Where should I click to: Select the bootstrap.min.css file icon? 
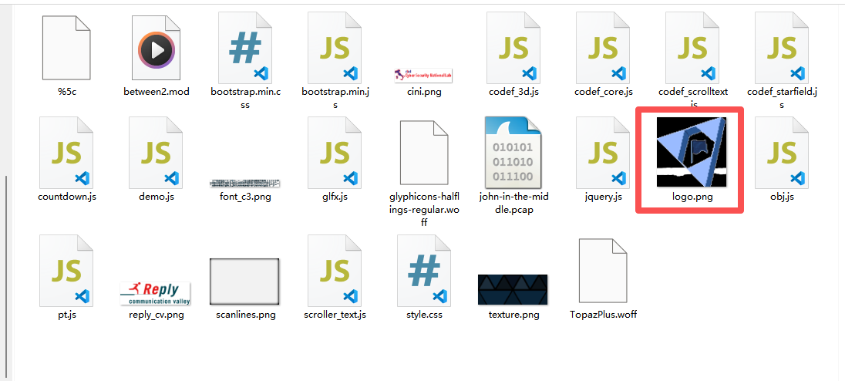point(245,47)
